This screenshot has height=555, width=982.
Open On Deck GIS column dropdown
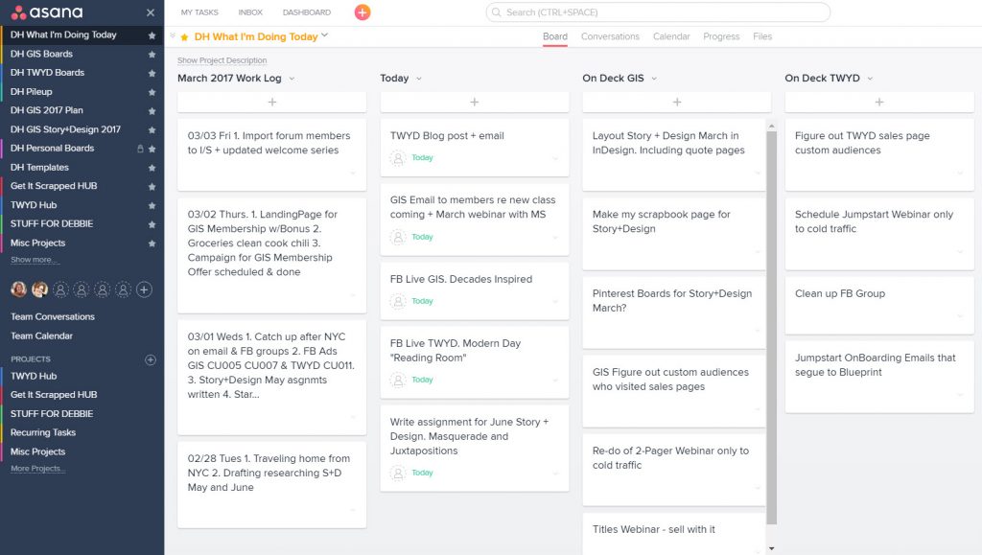click(x=654, y=79)
